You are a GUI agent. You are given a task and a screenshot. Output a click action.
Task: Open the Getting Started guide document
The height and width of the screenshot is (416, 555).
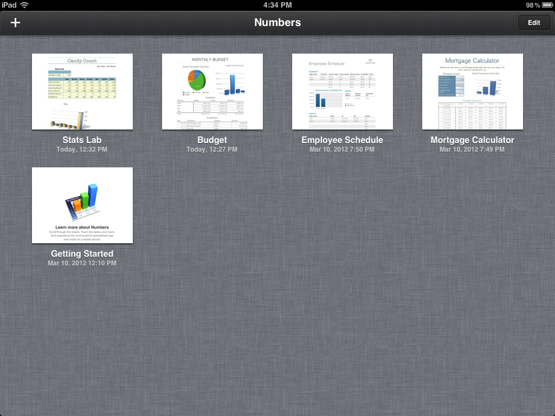(x=82, y=205)
